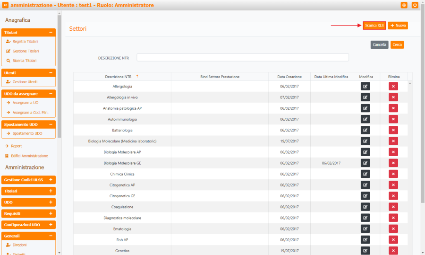This screenshot has height=255, width=425.
Task: Expand the Gestione Codici ULSS section
Action: point(51,180)
